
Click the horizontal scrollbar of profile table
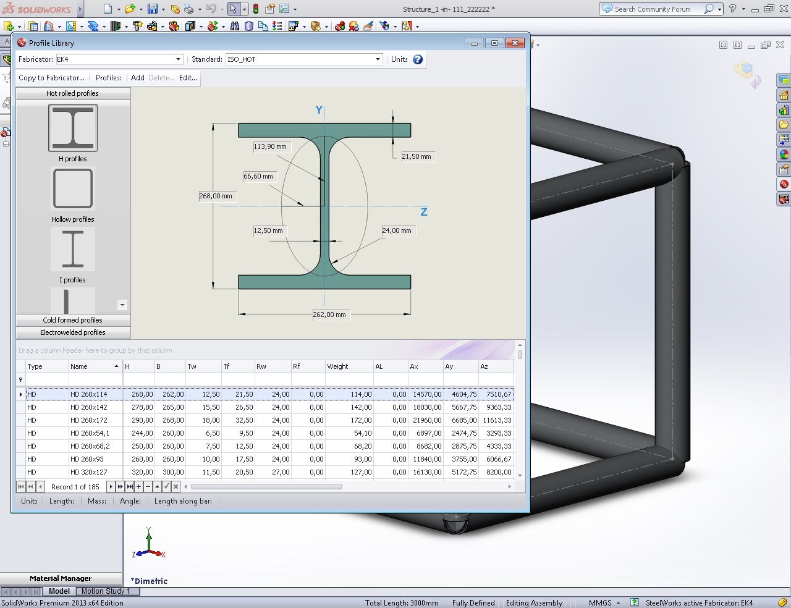266,487
